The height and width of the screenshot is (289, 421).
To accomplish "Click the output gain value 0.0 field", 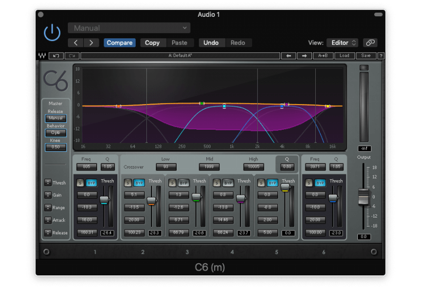I will coord(364,237).
